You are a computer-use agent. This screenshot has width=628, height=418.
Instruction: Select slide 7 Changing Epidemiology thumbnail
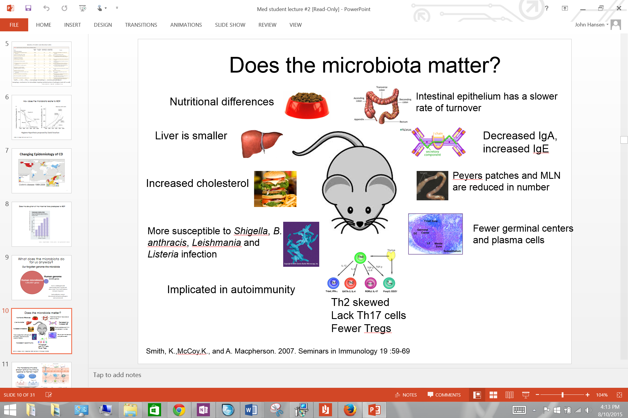(42, 171)
